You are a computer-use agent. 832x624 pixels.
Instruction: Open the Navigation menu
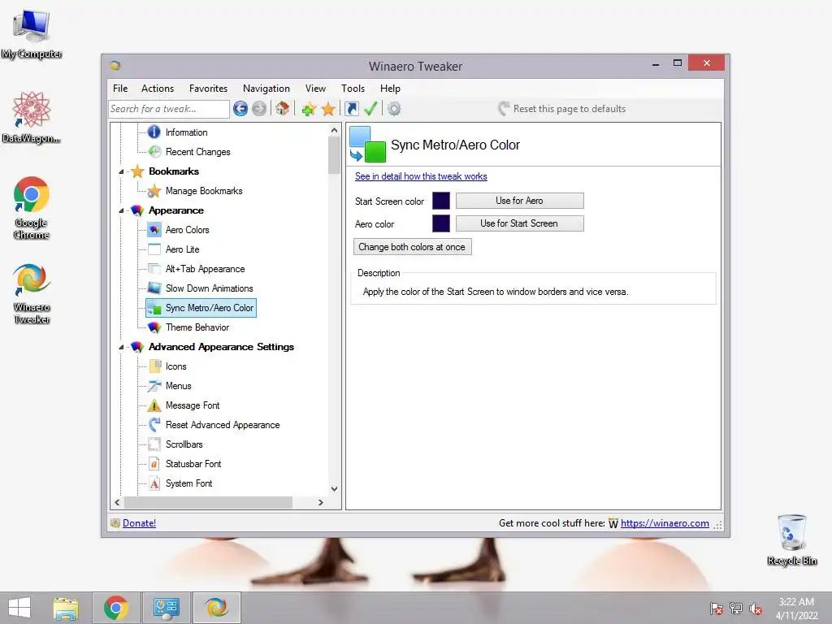point(266,89)
